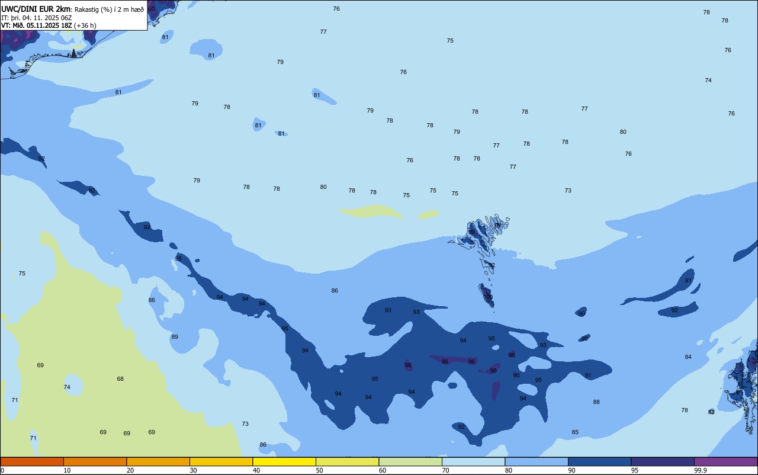Select the 30–40 amber legend swatch
The width and height of the screenshot is (758, 475).
click(x=221, y=461)
